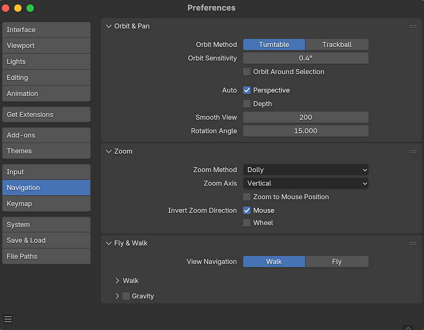Click the Orbit & Pan panel grip icon
Screen dimensions: 424x330
(x=413, y=26)
